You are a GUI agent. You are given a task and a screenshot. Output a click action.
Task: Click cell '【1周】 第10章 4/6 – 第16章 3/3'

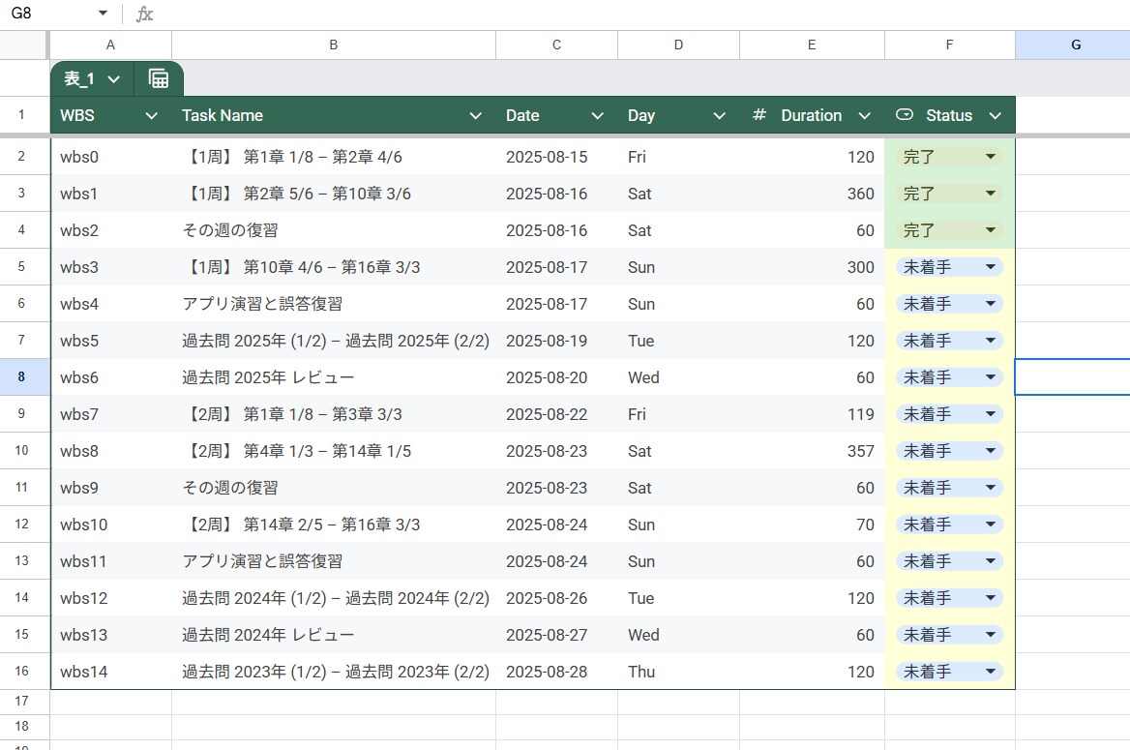point(334,267)
